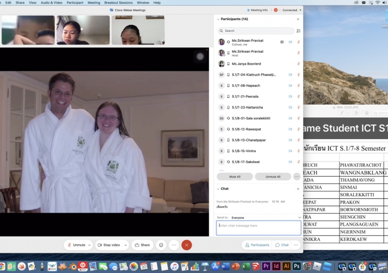Open App Store from the Dock
388x273 pixels.
click(215, 266)
